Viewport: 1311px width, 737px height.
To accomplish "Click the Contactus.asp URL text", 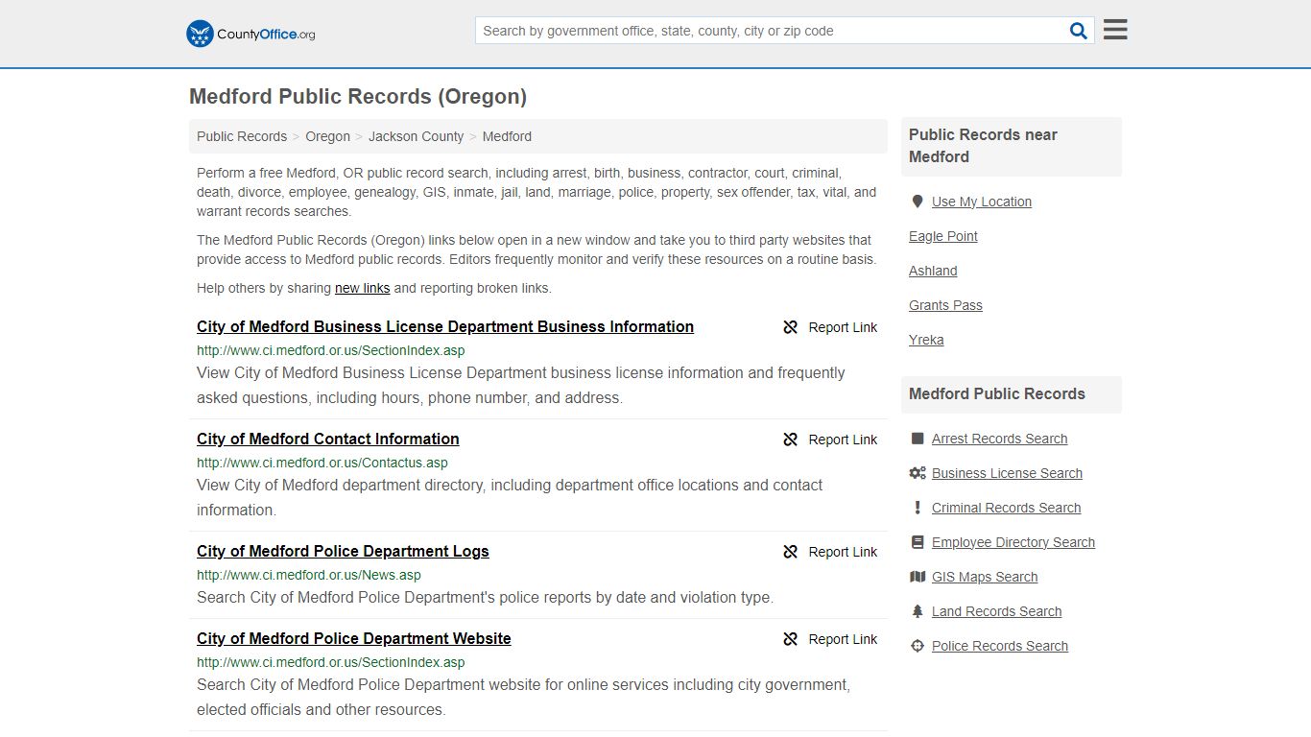I will click(322, 463).
